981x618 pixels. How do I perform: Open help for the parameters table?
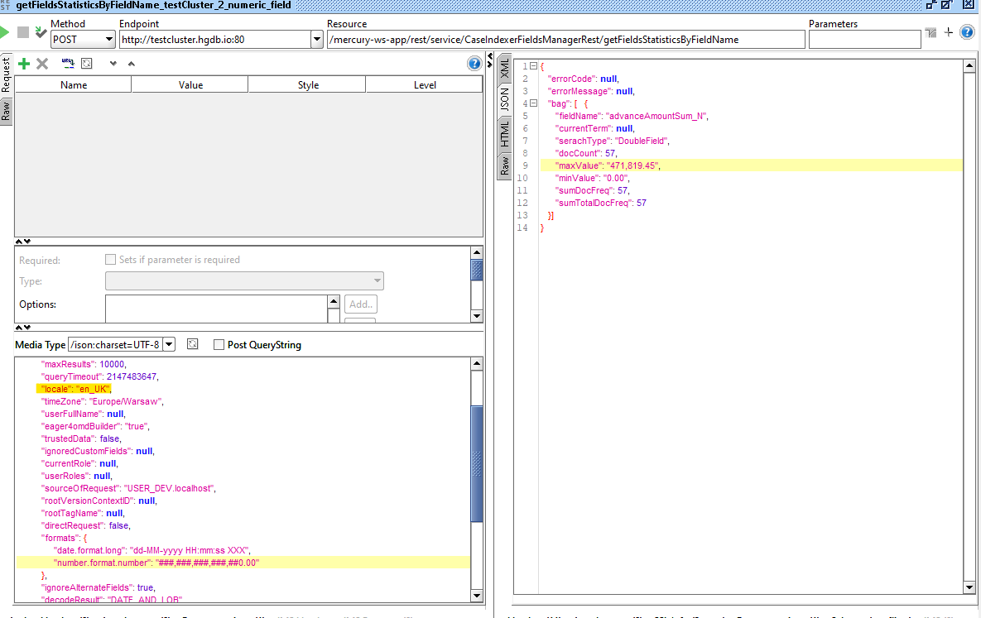(x=474, y=63)
